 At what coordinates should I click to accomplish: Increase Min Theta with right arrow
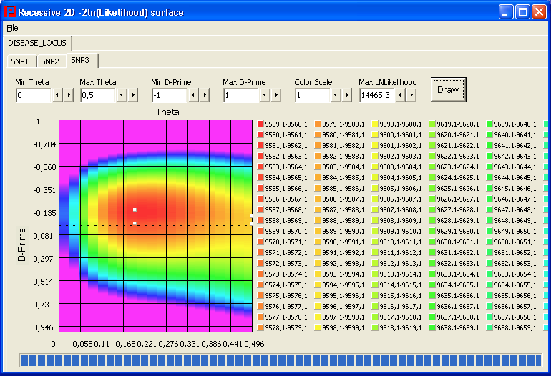tap(69, 95)
